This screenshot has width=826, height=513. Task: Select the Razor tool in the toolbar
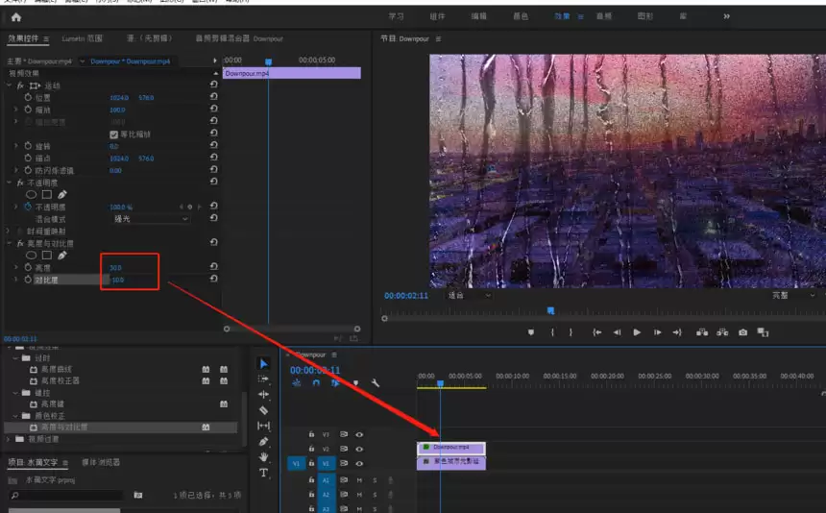point(264,410)
